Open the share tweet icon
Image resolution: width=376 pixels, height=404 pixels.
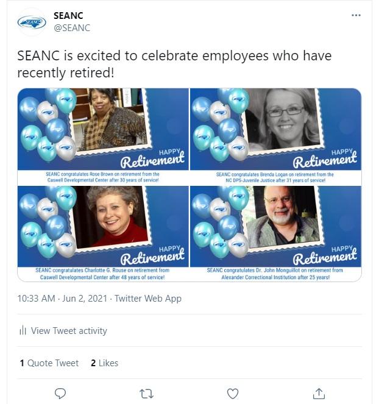pyautogui.click(x=319, y=394)
